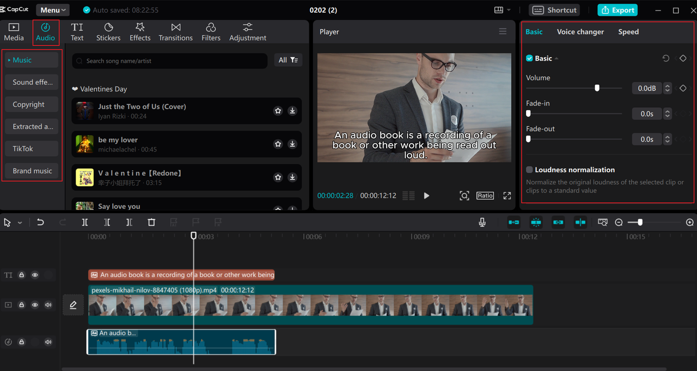
Task: Lock the text track
Action: point(22,275)
